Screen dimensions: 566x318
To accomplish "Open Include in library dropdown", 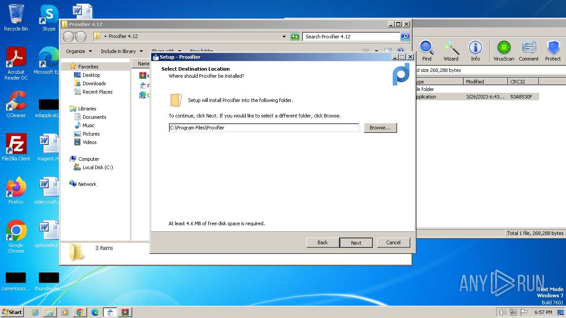I will 122,51.
